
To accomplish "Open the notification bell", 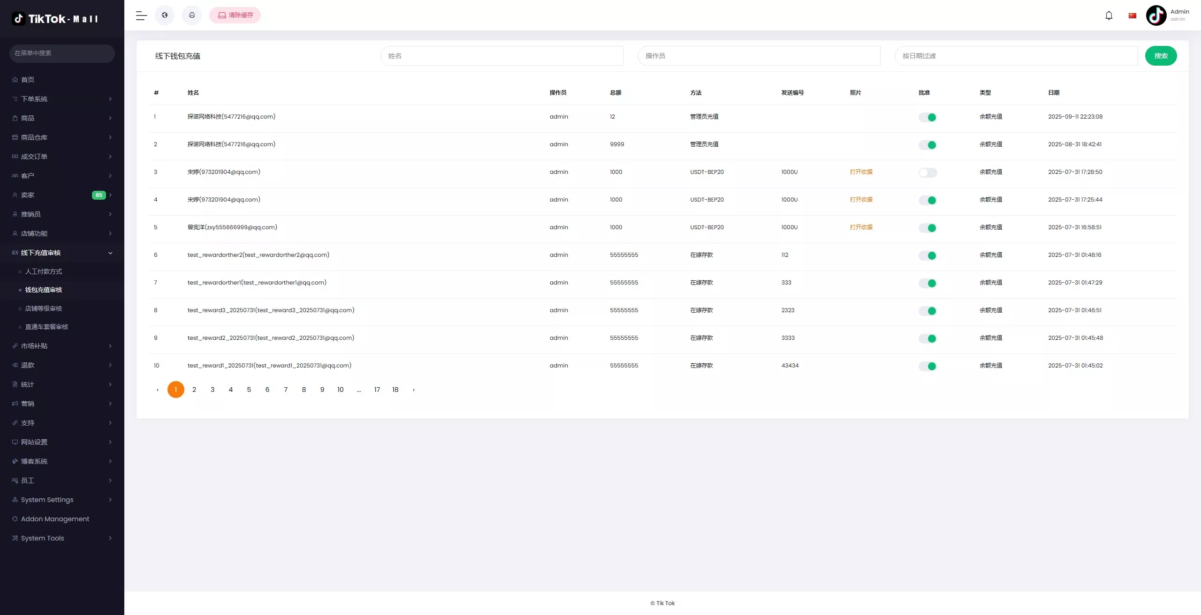I will [x=1109, y=15].
